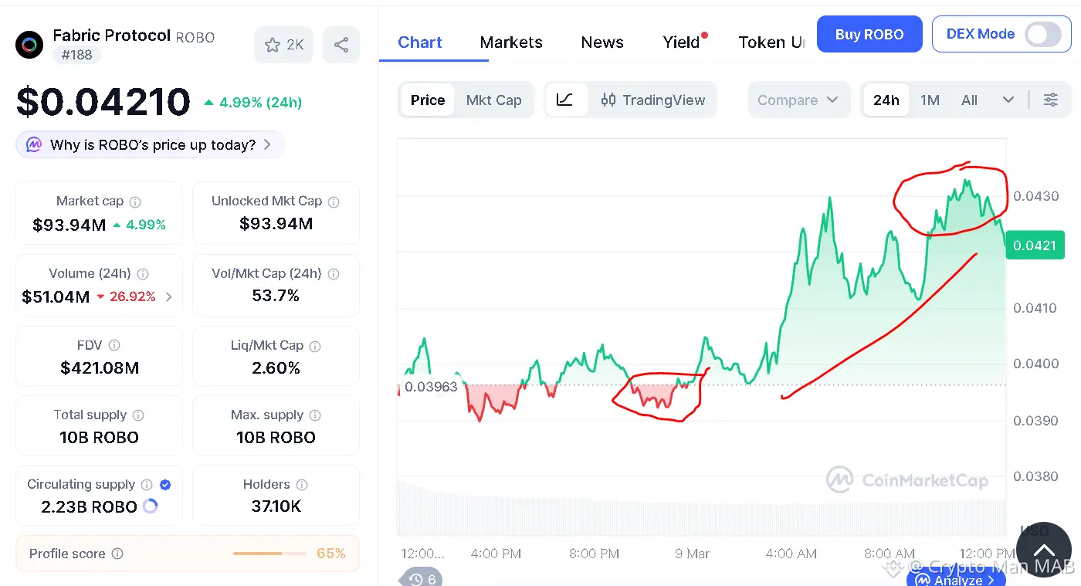
Task: Open the Compare dropdown
Action: click(798, 100)
